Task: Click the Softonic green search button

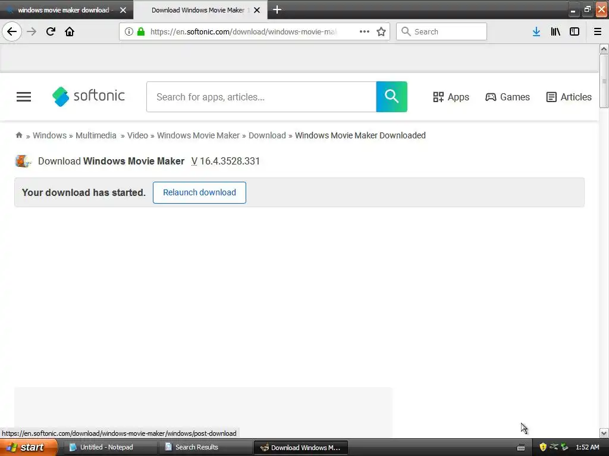Action: coord(391,97)
